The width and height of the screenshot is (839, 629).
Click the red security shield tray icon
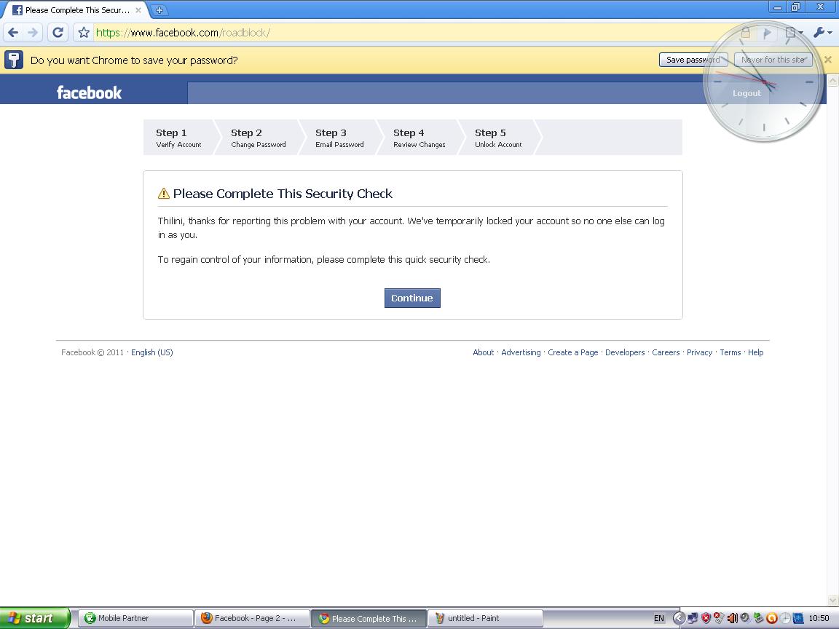706,618
